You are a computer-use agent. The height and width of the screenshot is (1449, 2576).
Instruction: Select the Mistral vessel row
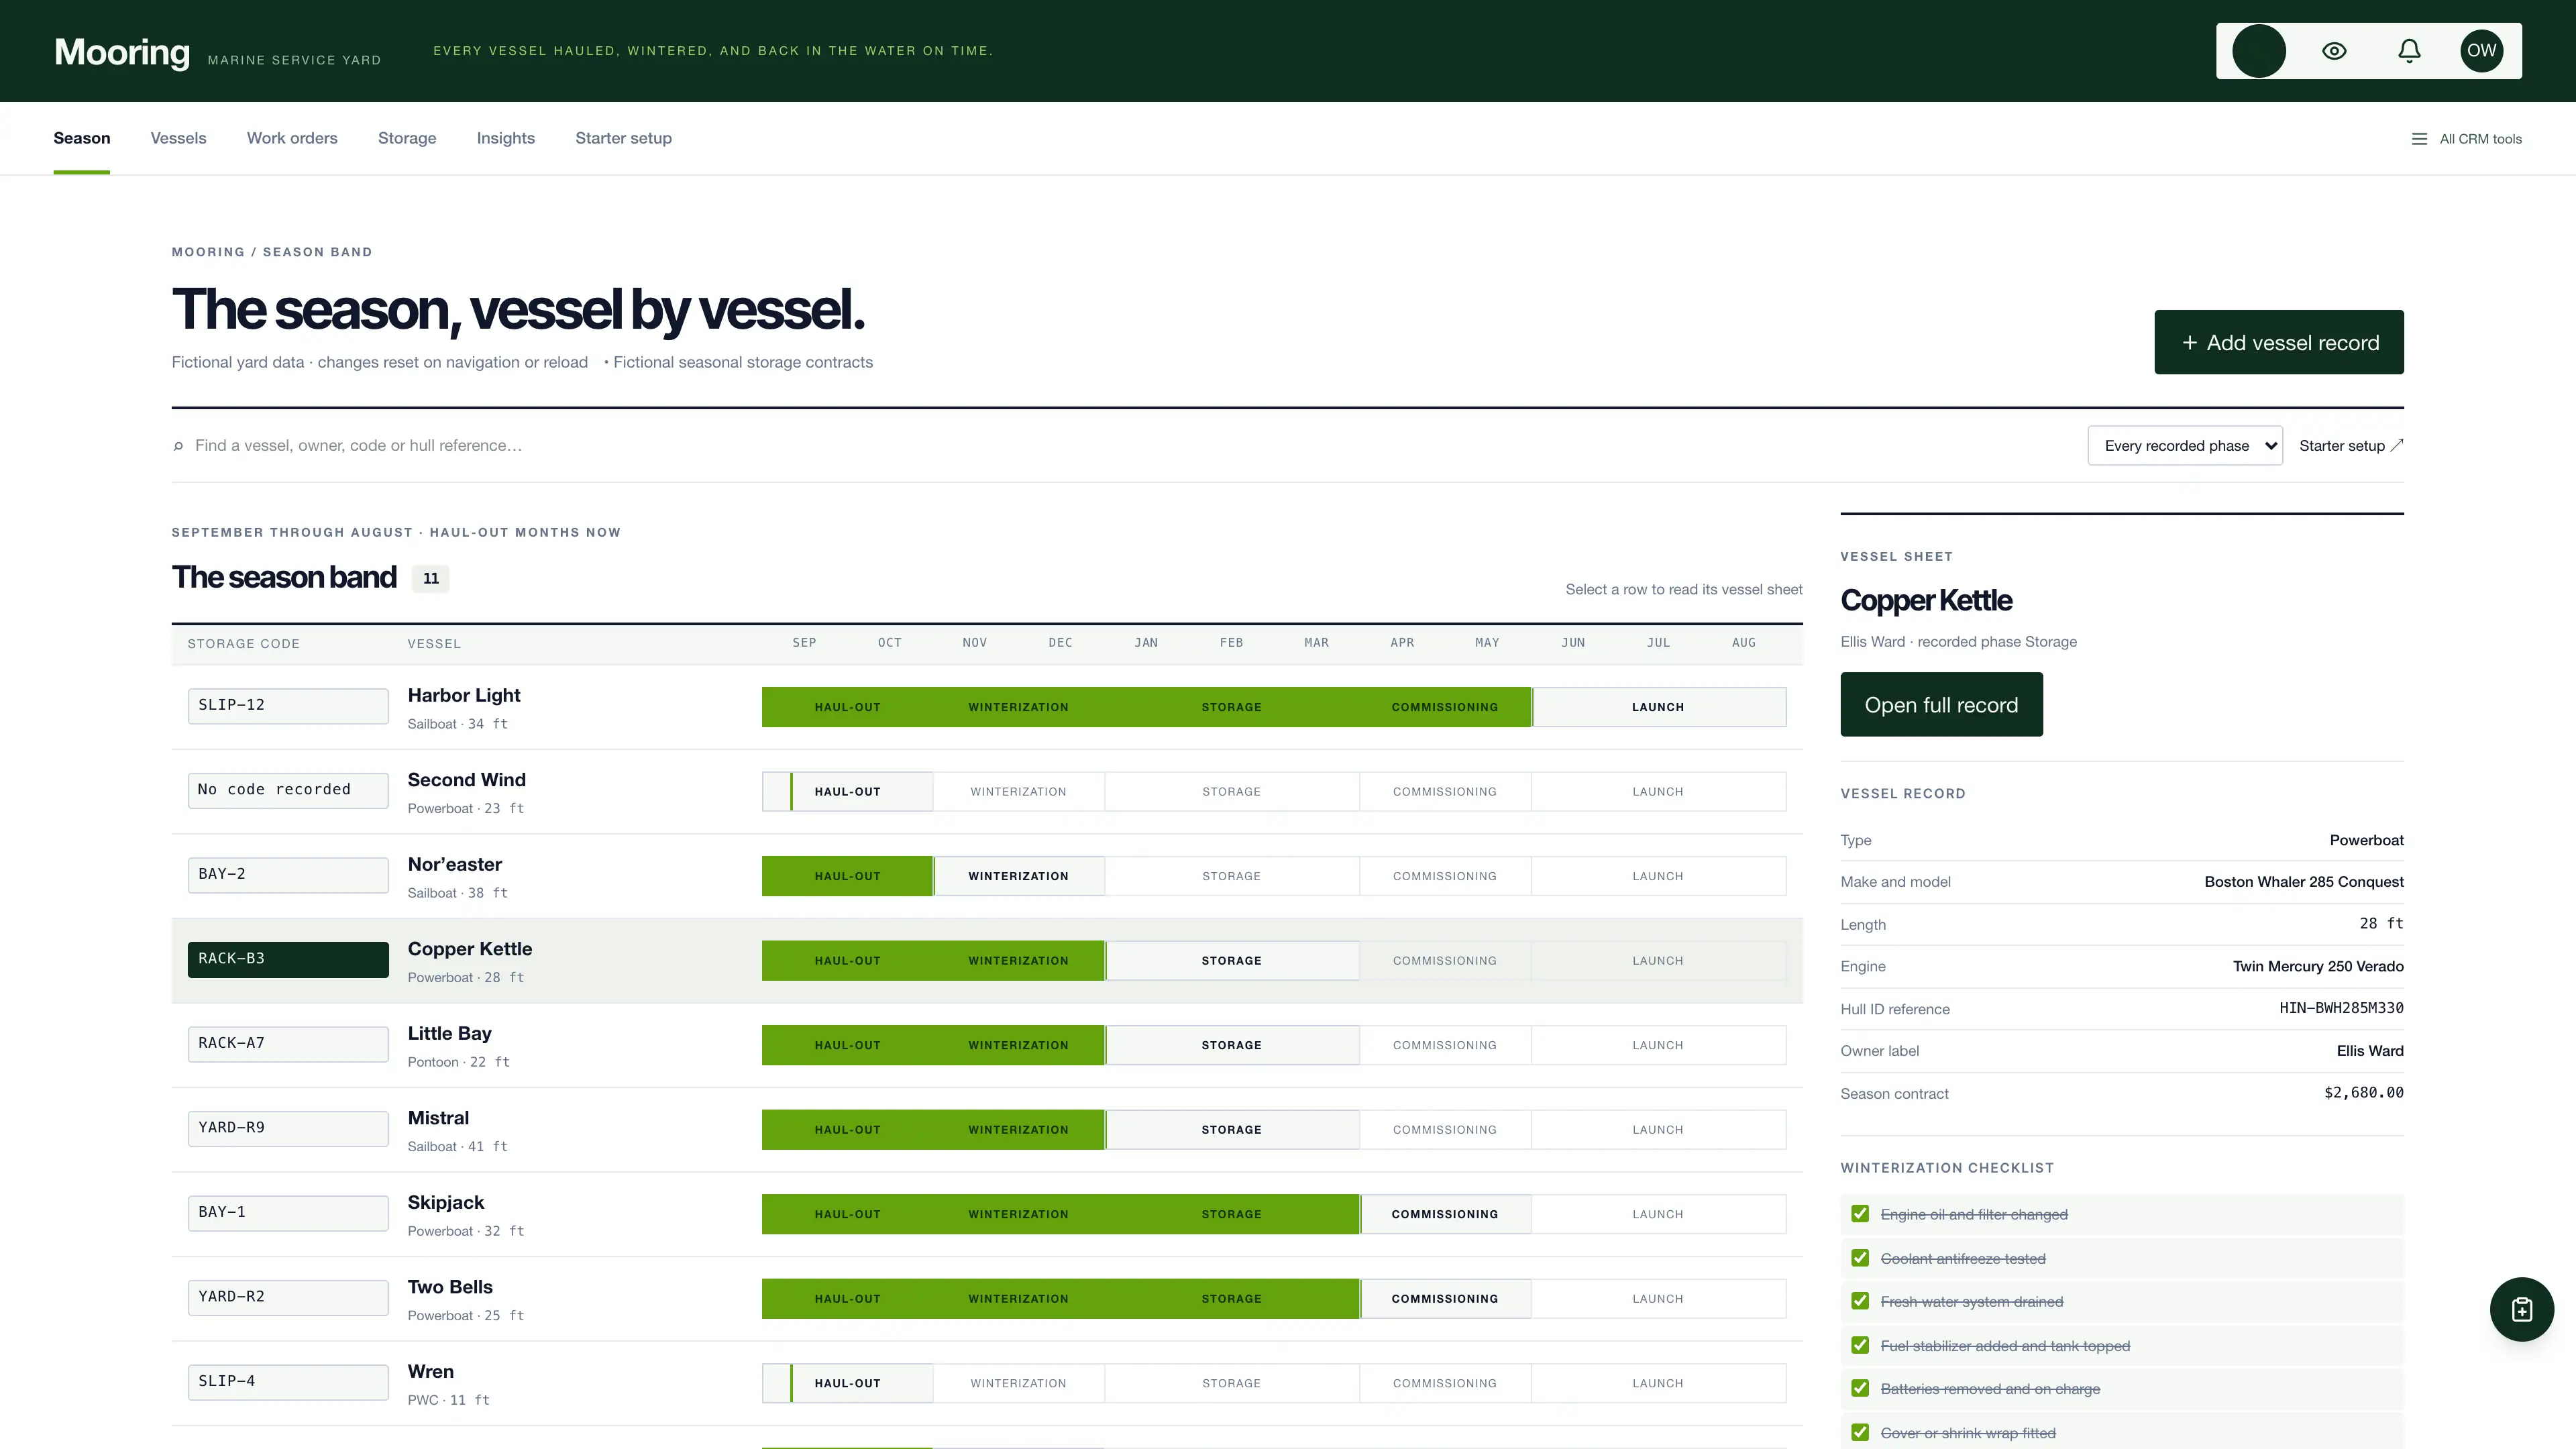click(x=987, y=1130)
